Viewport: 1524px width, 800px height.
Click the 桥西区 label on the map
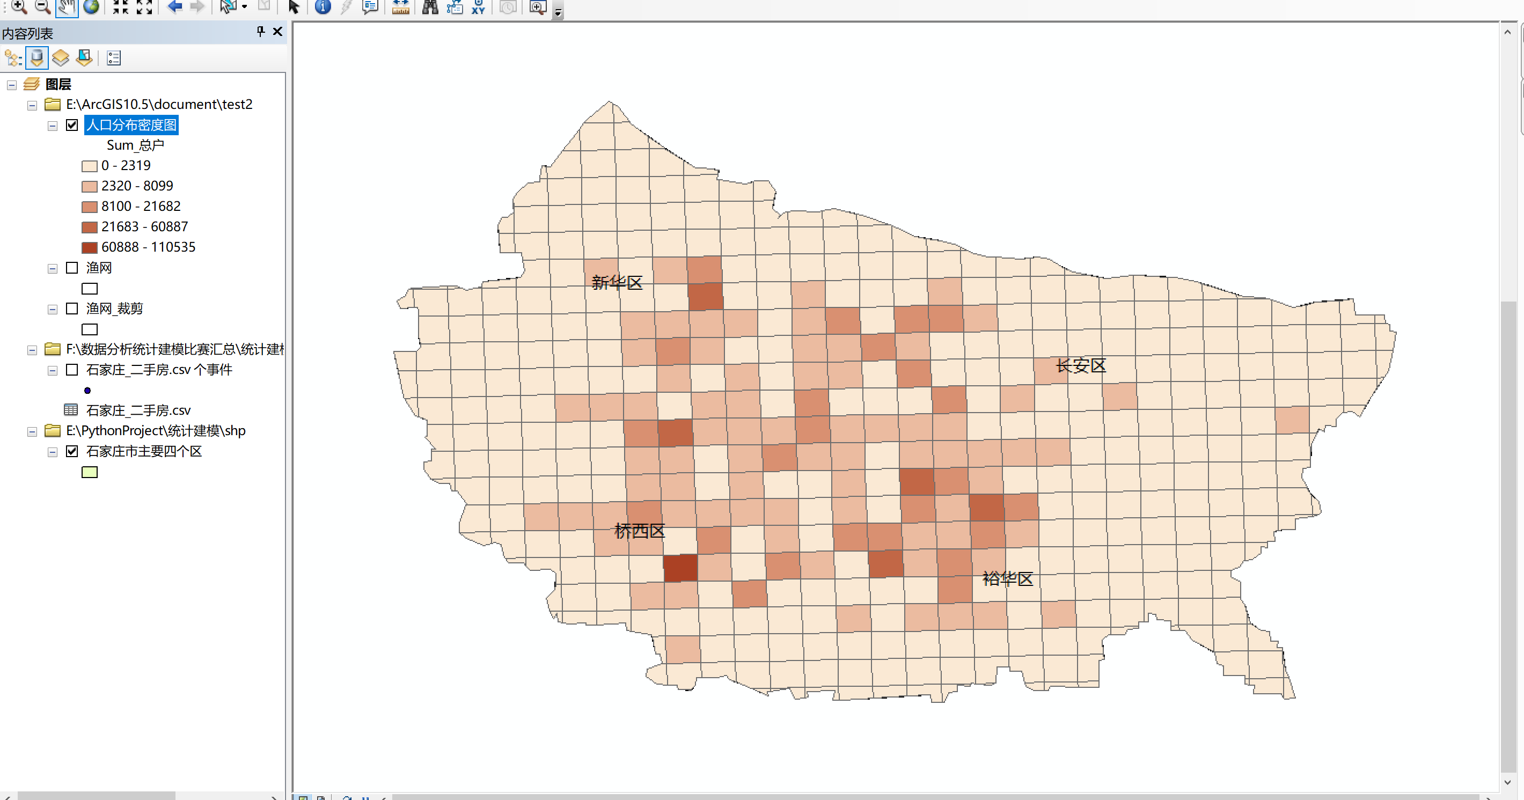[x=640, y=531]
